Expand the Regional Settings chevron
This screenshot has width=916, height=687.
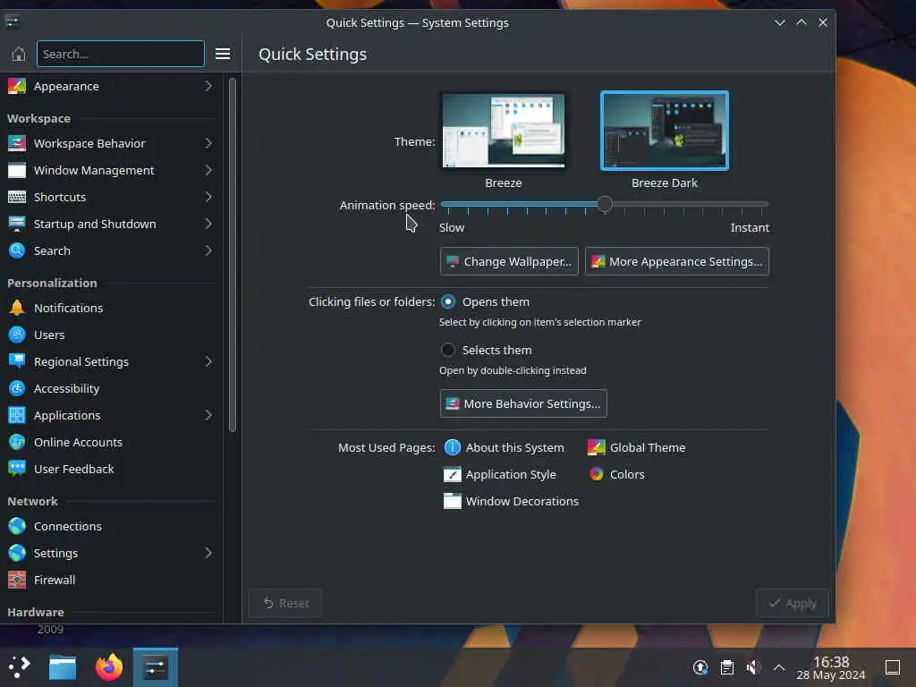point(208,361)
